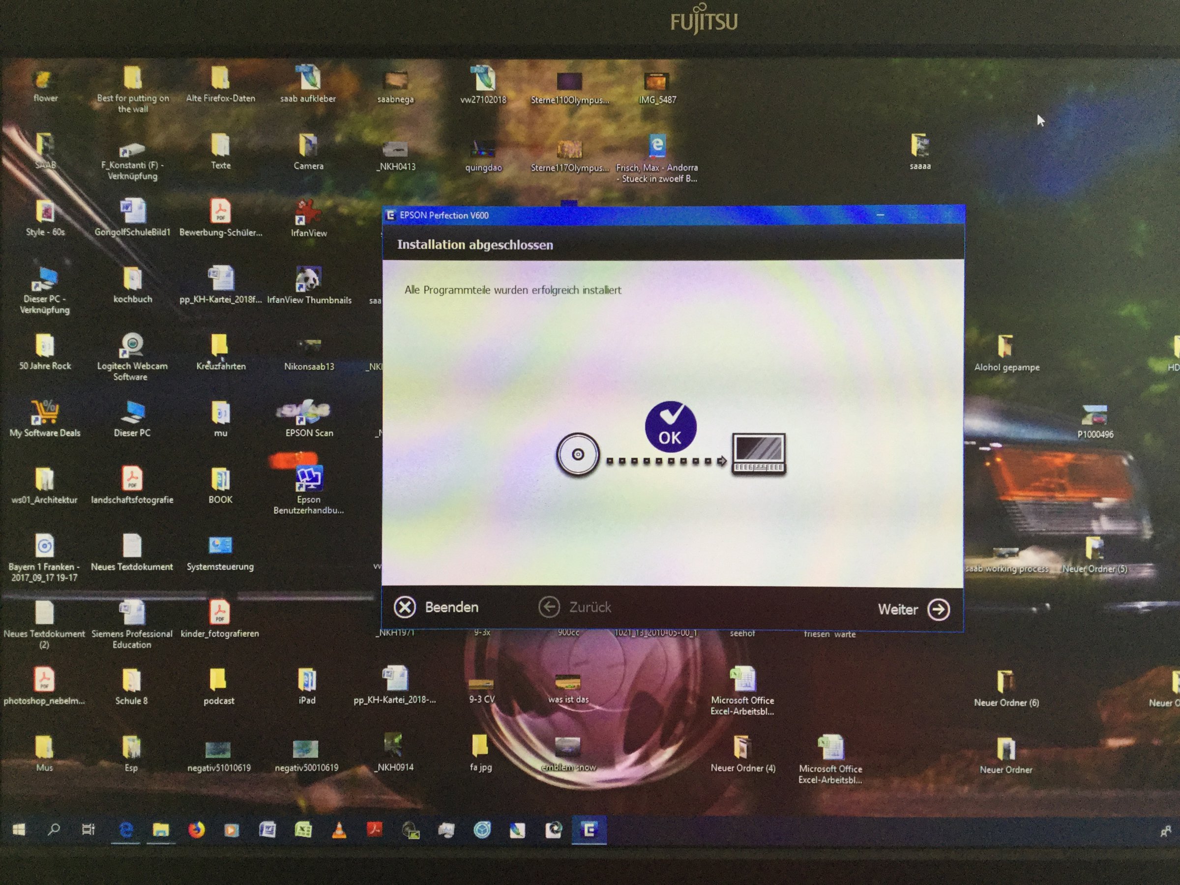Open File Explorer from the taskbar
1180x885 pixels.
(x=161, y=830)
